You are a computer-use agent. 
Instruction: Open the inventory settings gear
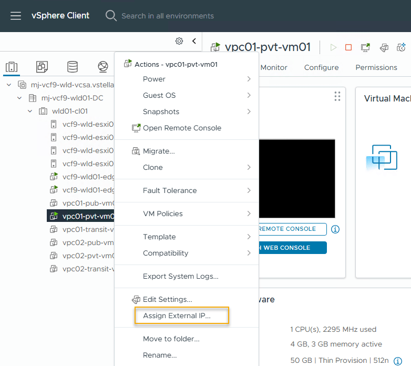179,41
